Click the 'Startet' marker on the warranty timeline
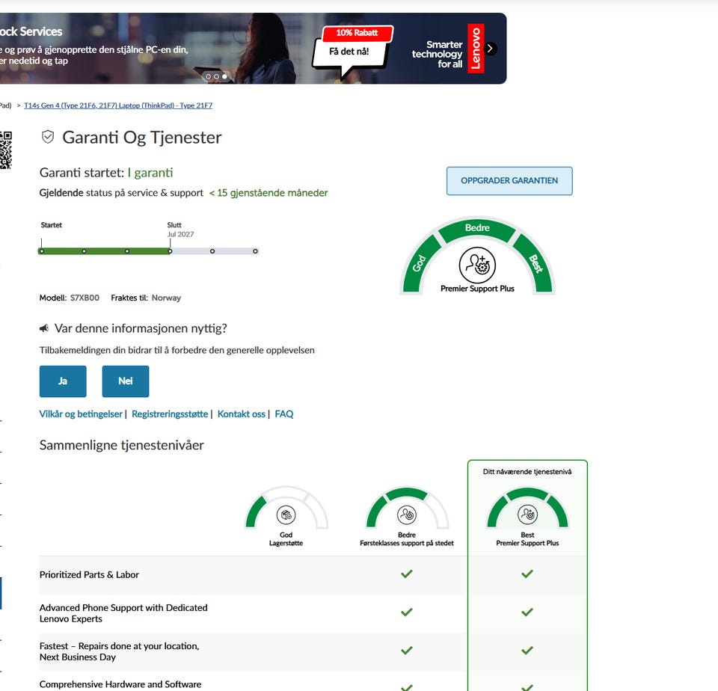The image size is (718, 691). tap(42, 251)
